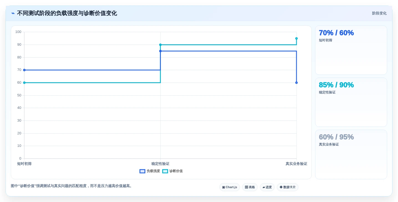Click the 100 y-axis tick label
This screenshot has height=202, width=398.
[x=18, y=32]
